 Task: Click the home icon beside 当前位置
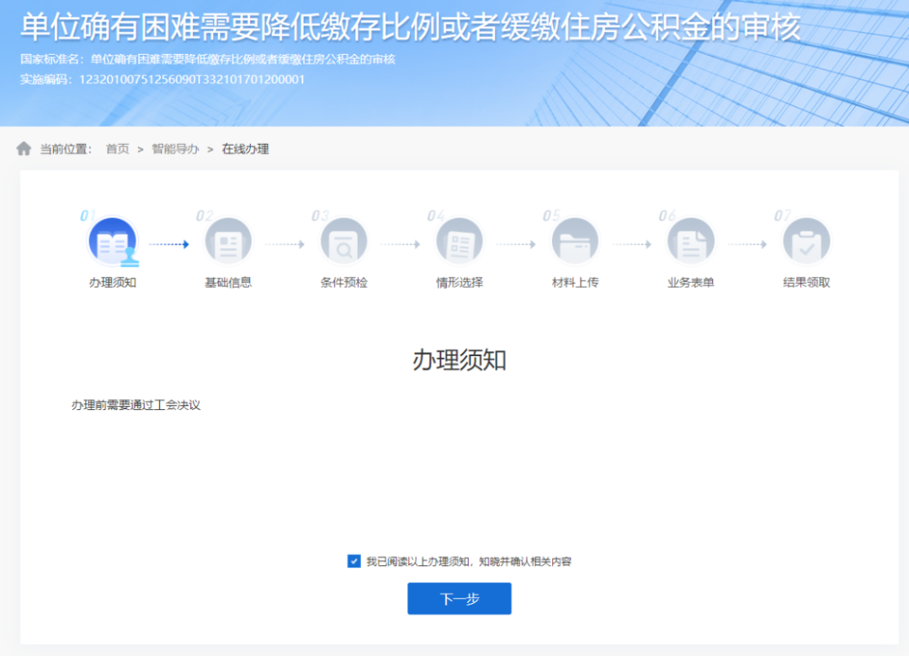24,148
